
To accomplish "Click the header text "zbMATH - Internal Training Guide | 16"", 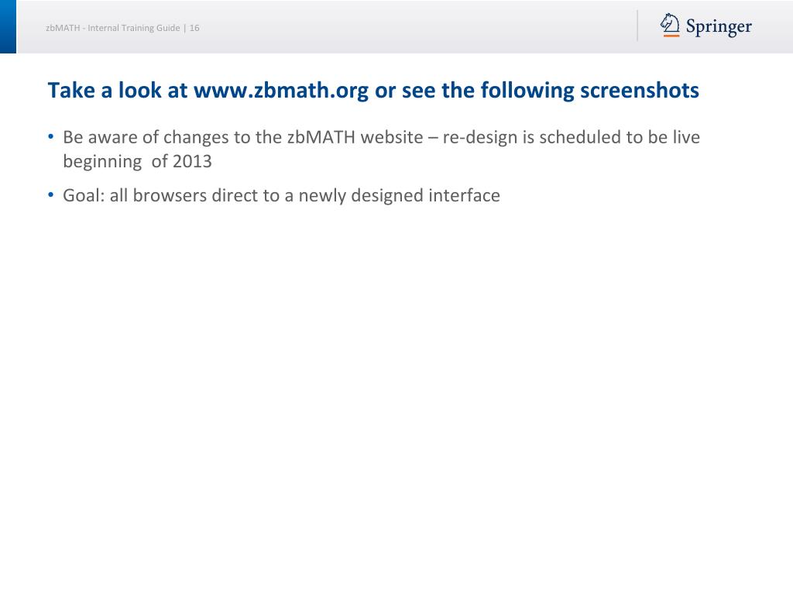I will click(122, 28).
